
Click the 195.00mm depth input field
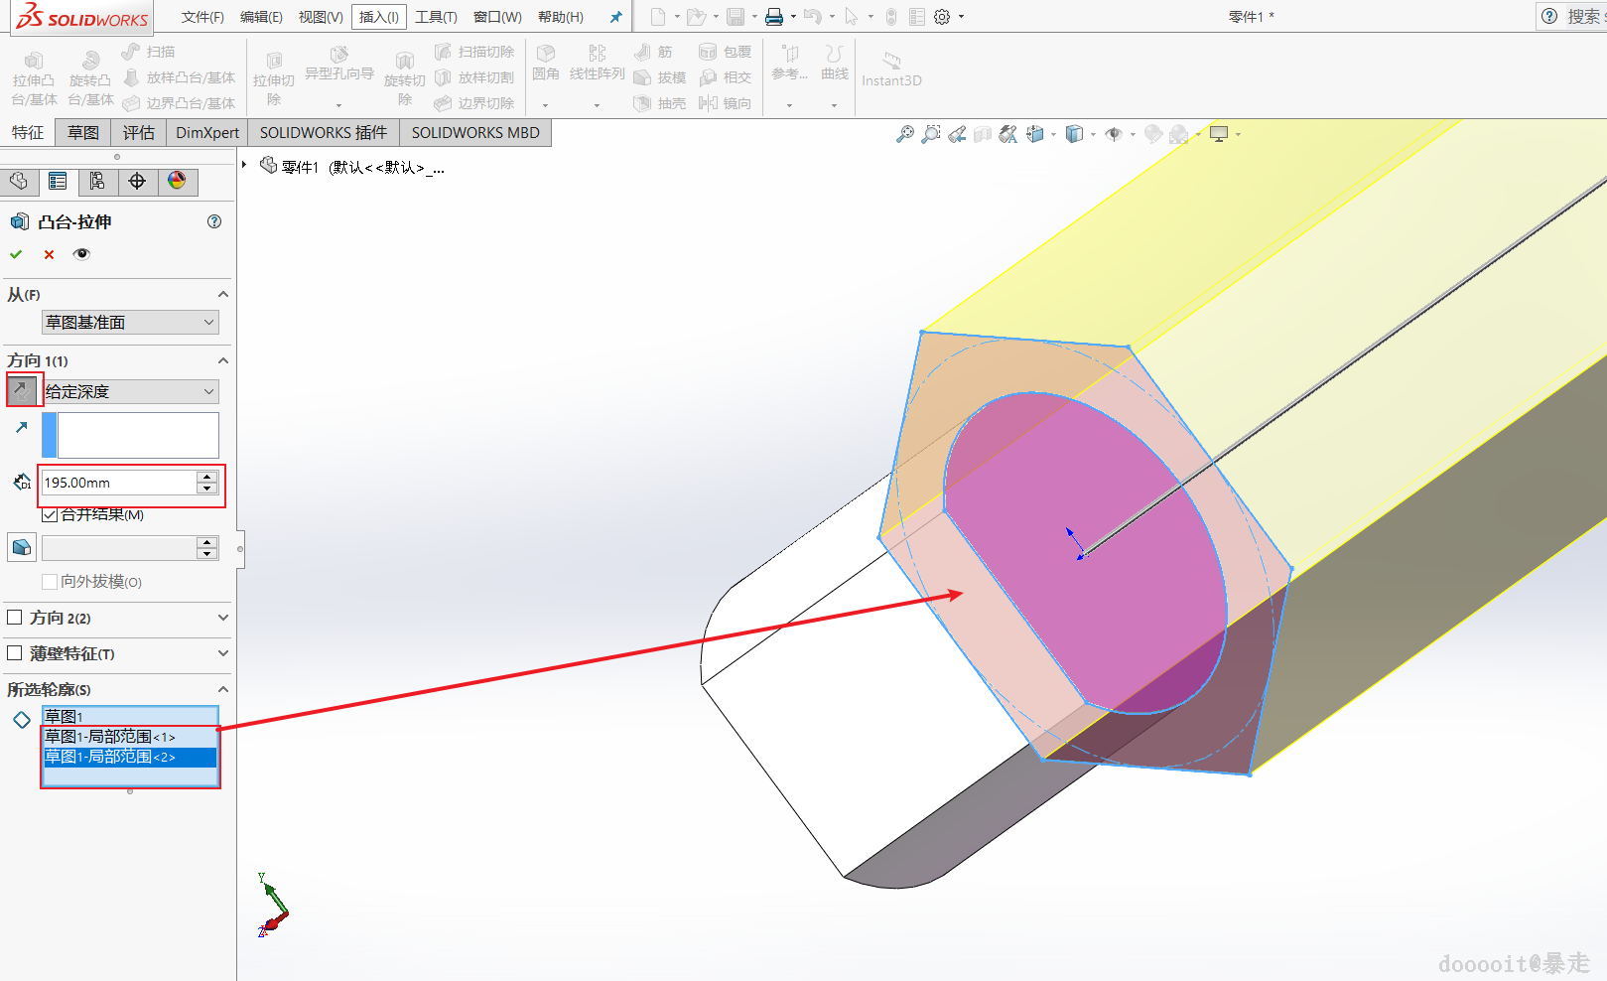point(117,483)
